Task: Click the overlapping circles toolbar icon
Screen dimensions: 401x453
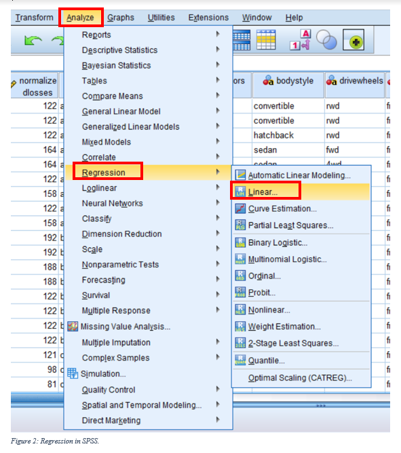Action: click(326, 40)
